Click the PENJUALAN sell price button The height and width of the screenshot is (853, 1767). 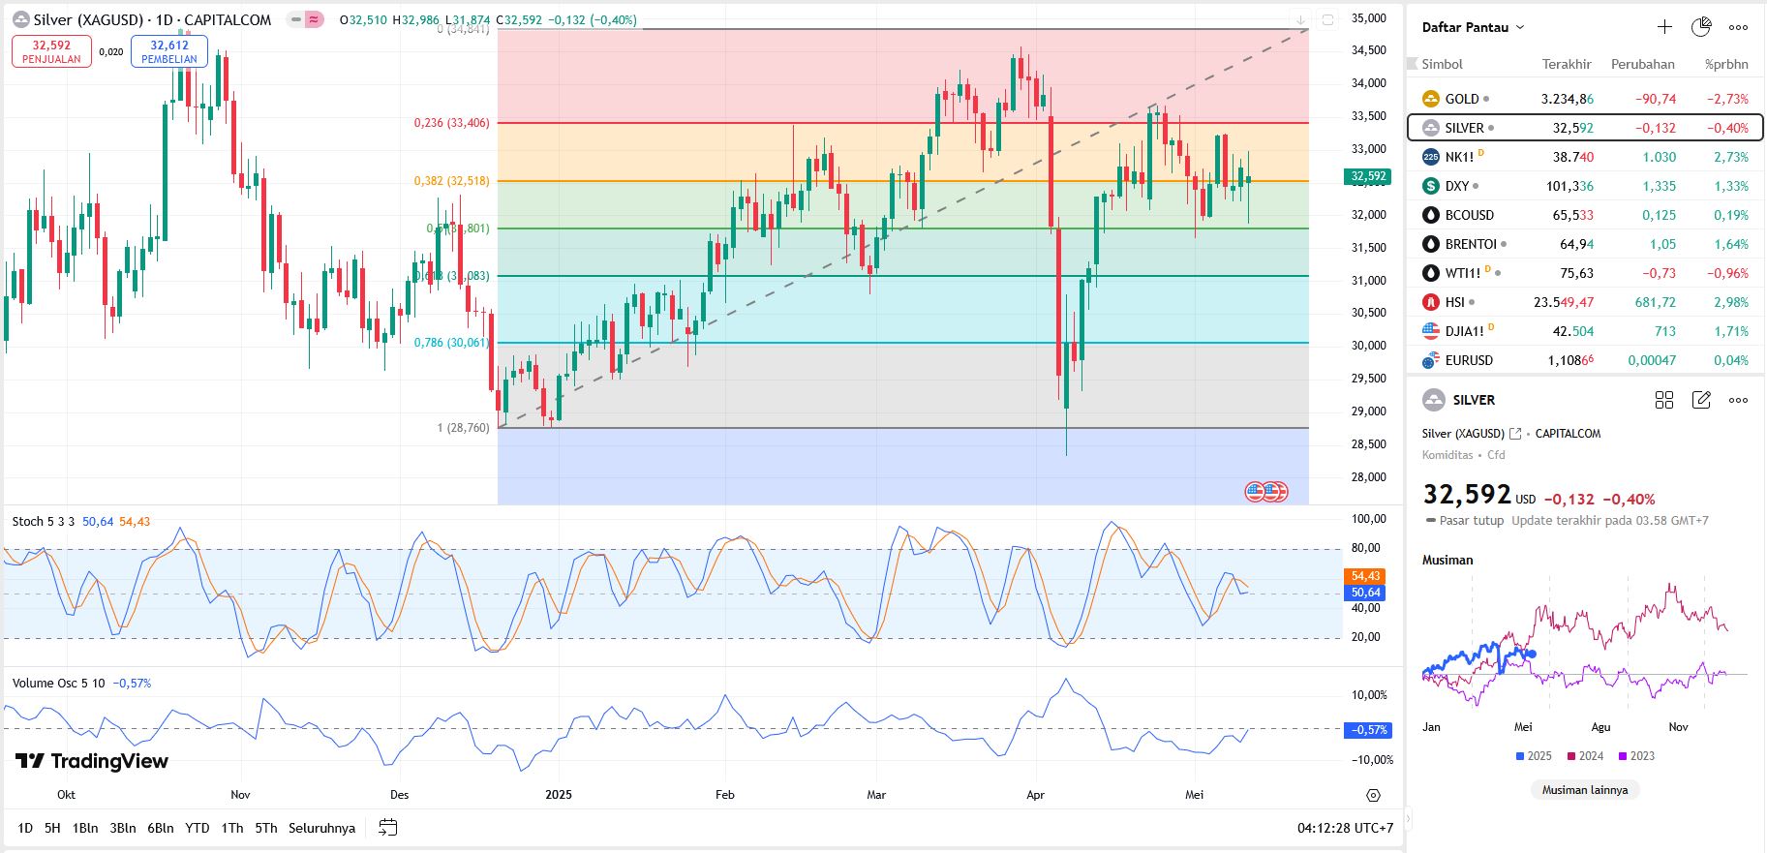51,51
